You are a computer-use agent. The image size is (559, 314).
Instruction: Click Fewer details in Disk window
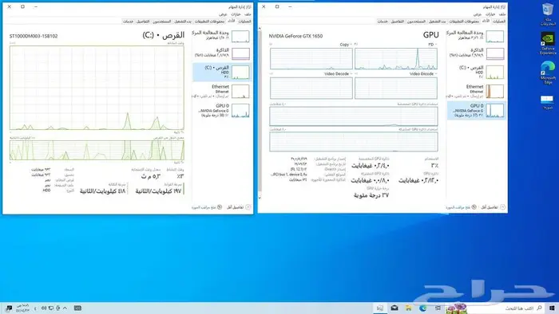239,207
